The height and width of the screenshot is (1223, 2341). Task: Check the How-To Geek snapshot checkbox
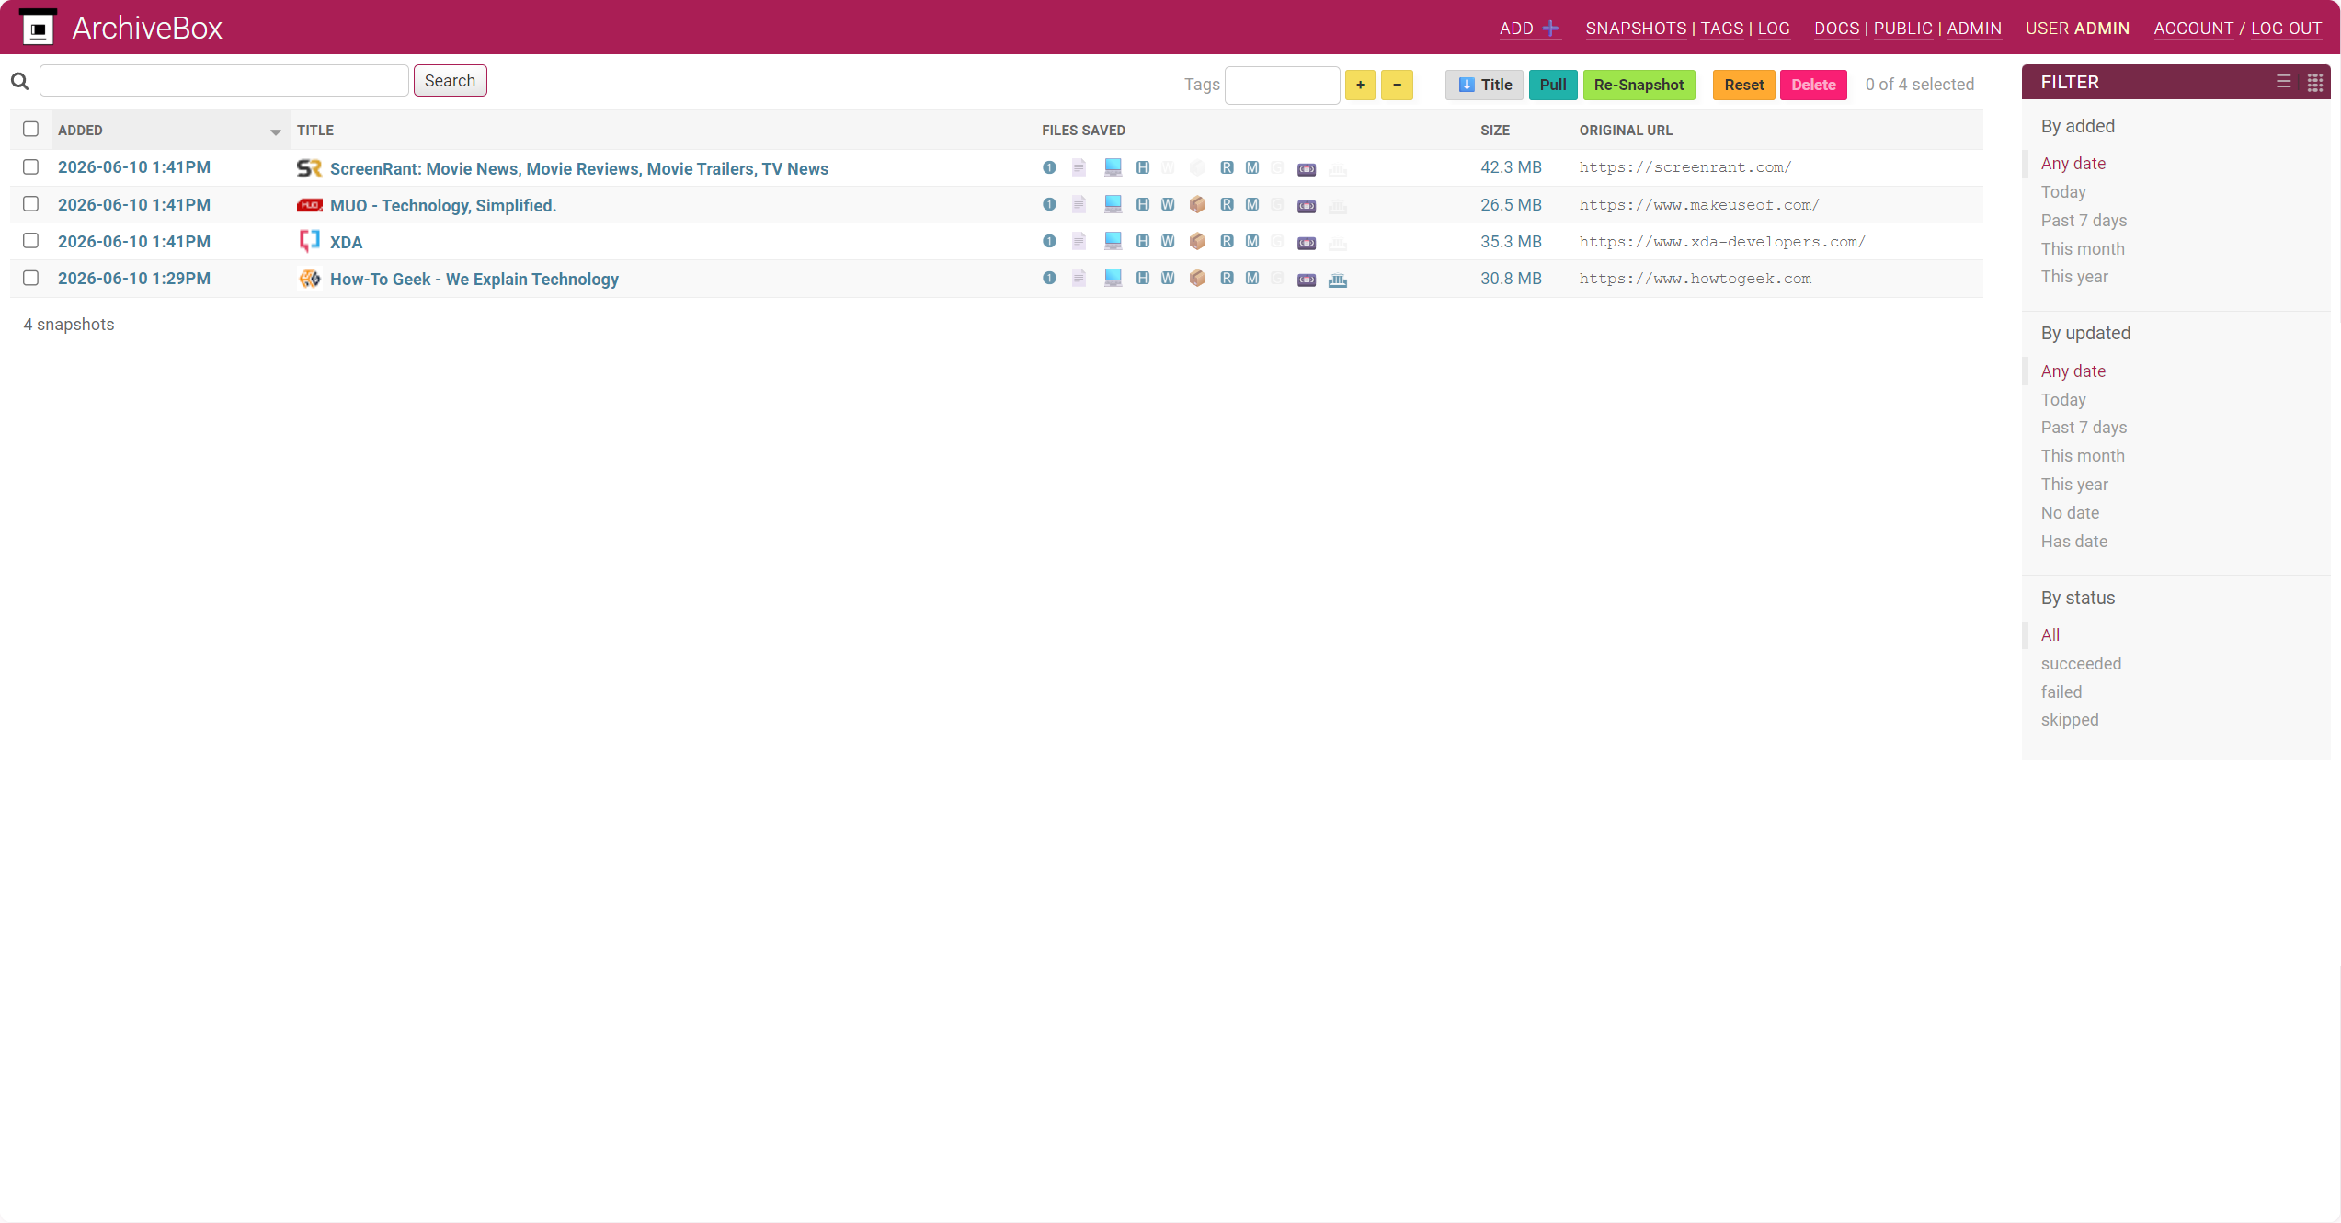(x=30, y=278)
